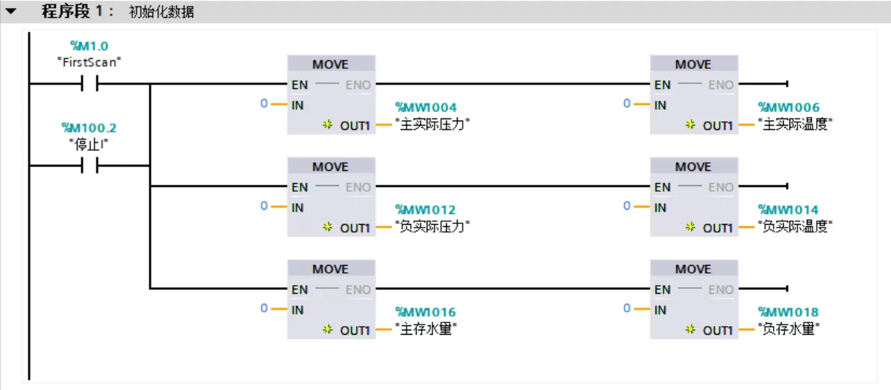
Task: Click the OUT1 star icon for 负实际压力
Action: pyautogui.click(x=328, y=228)
